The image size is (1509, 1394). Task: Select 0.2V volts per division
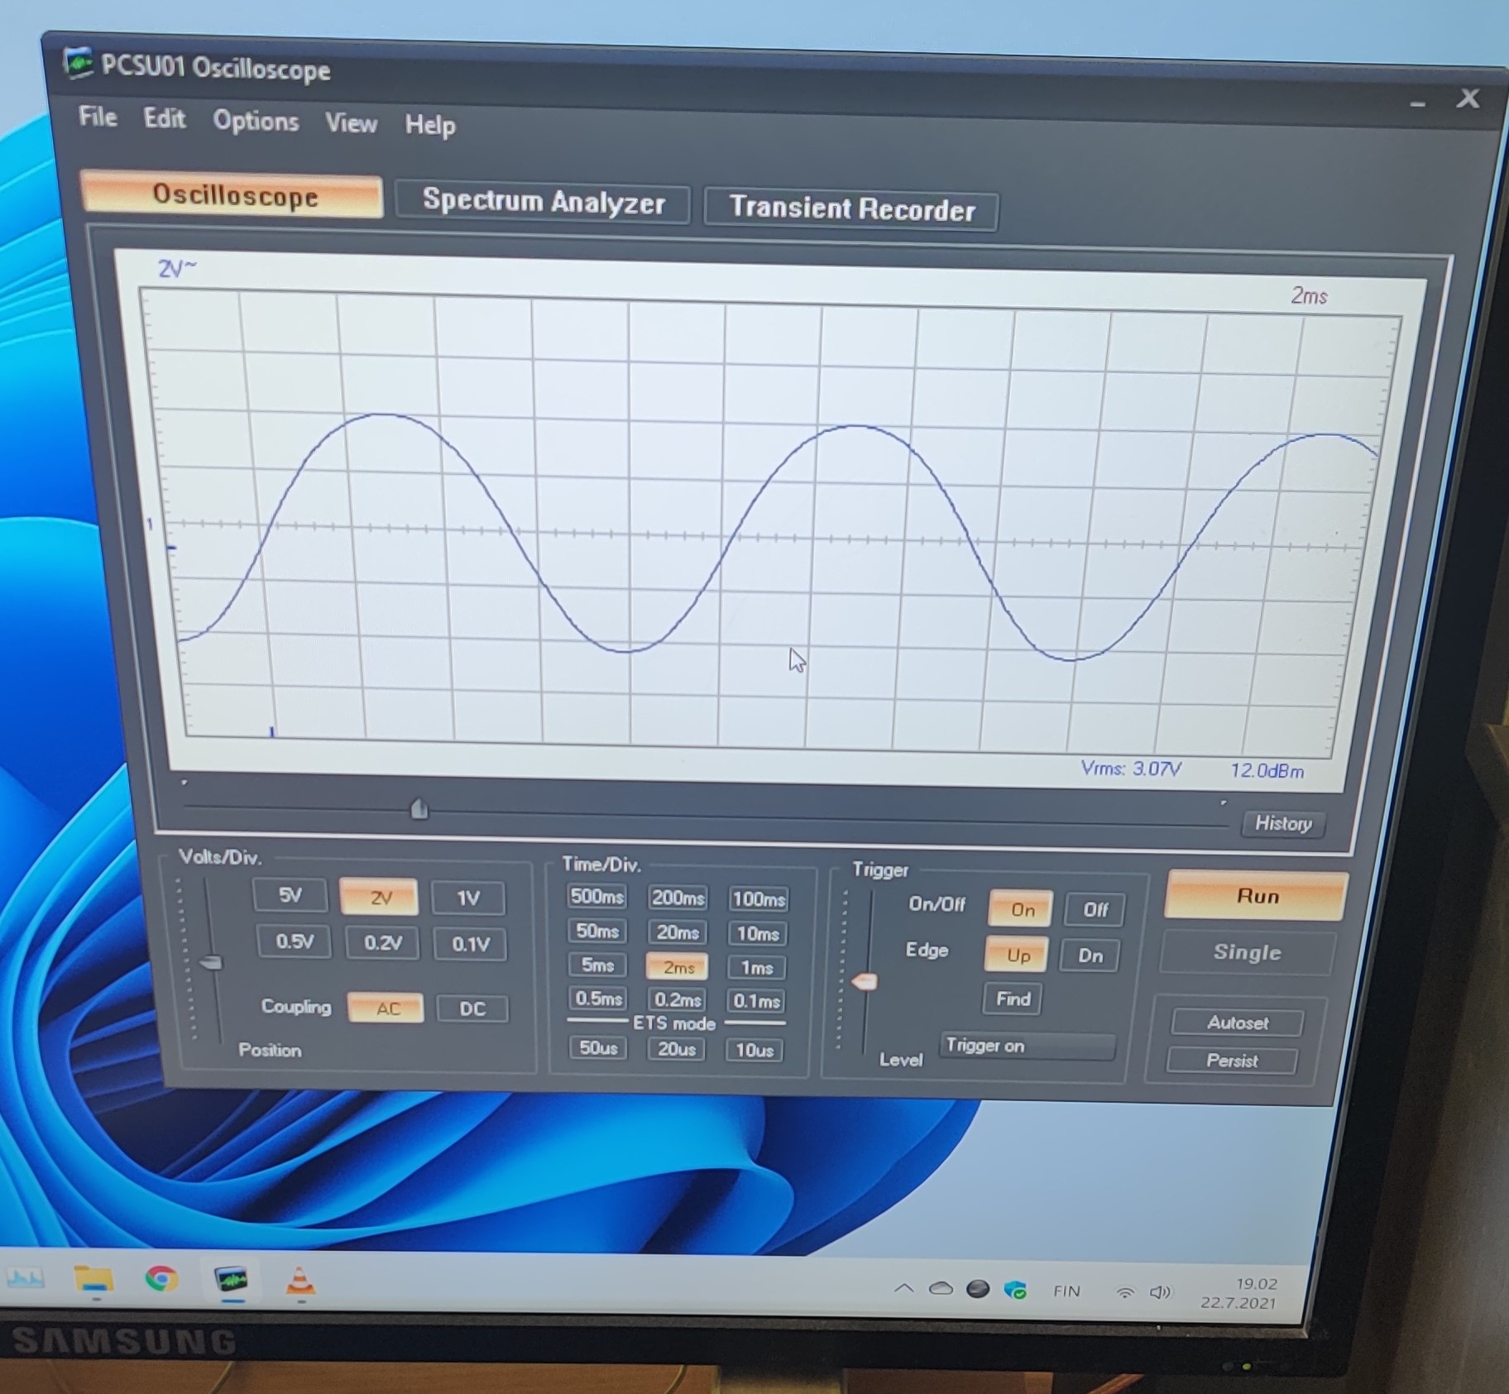(x=382, y=943)
